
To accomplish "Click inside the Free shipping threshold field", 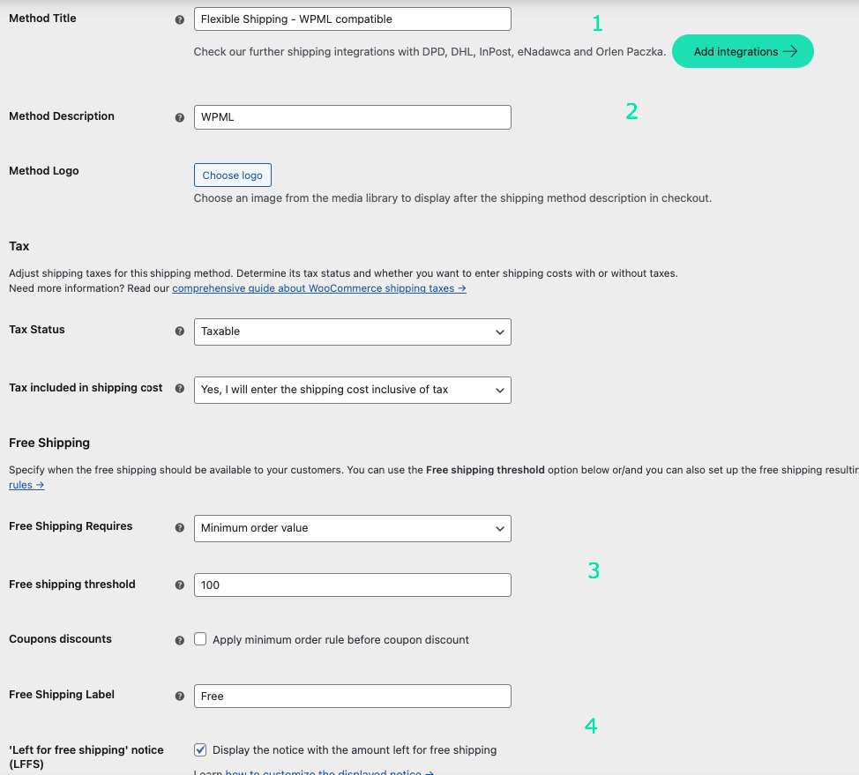I will (x=352, y=585).
